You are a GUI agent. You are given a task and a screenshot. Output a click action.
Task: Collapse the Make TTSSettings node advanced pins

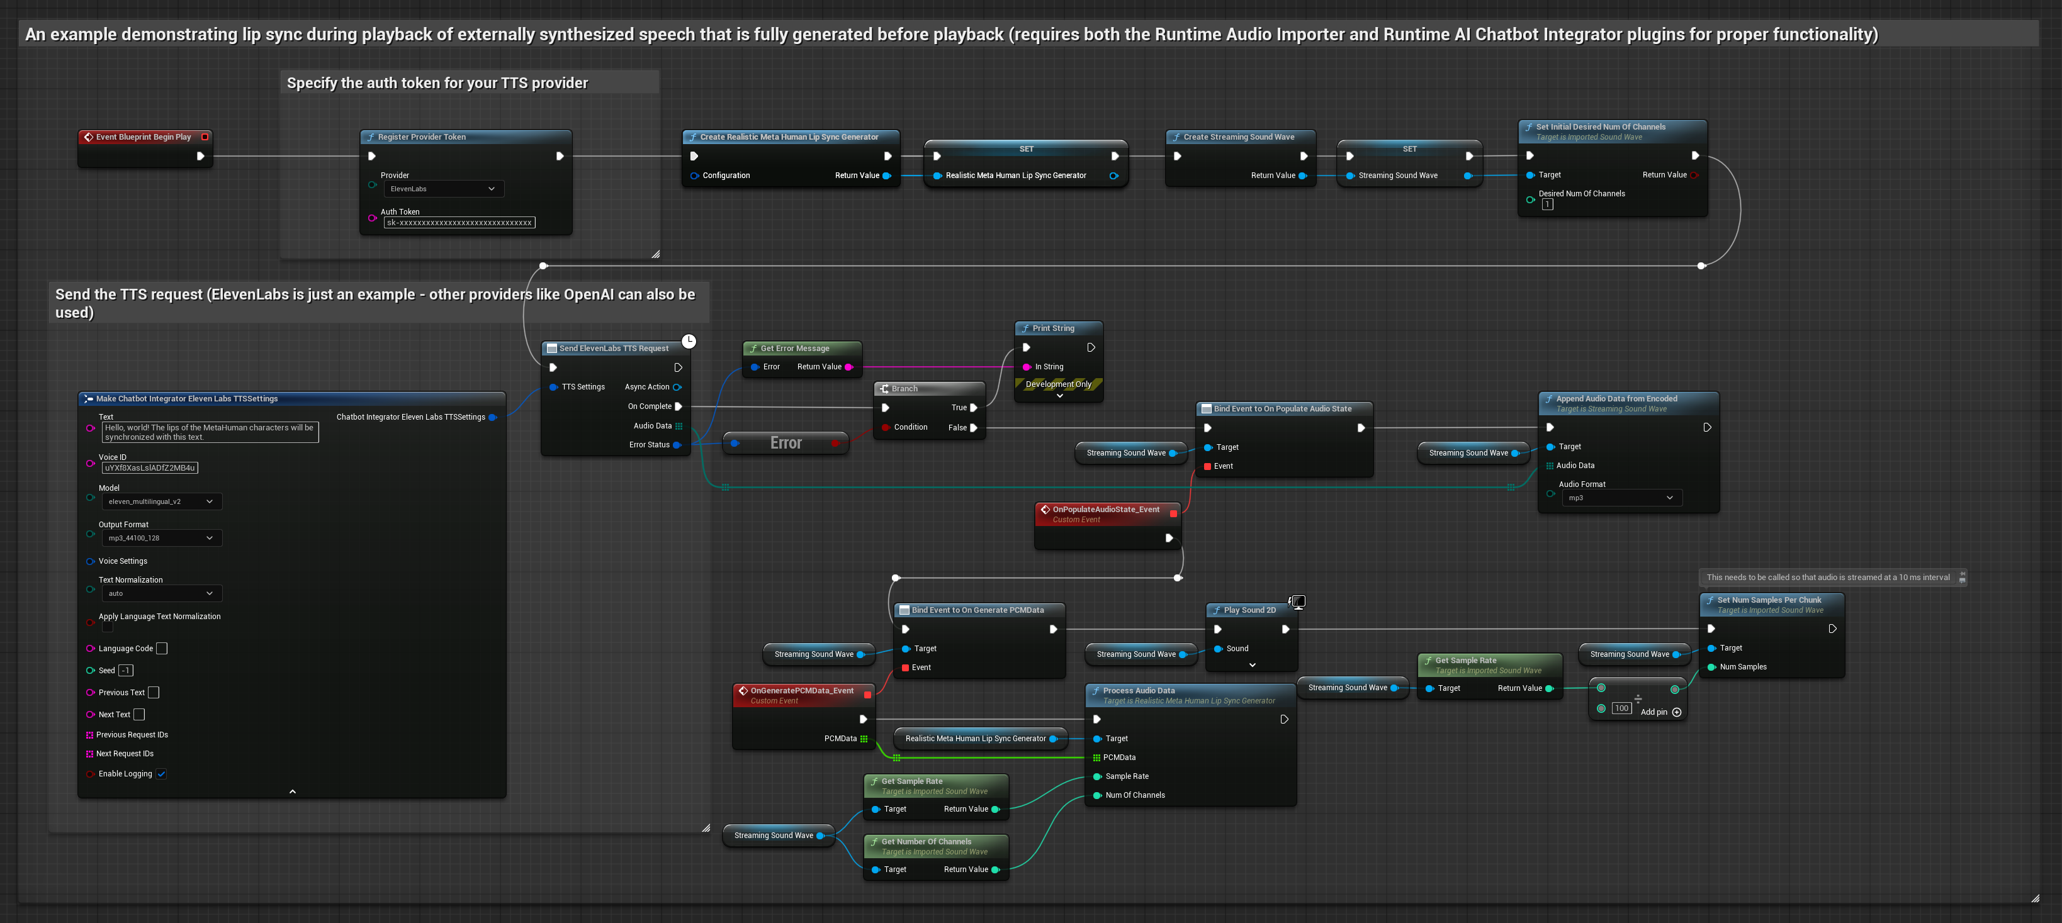point(292,792)
